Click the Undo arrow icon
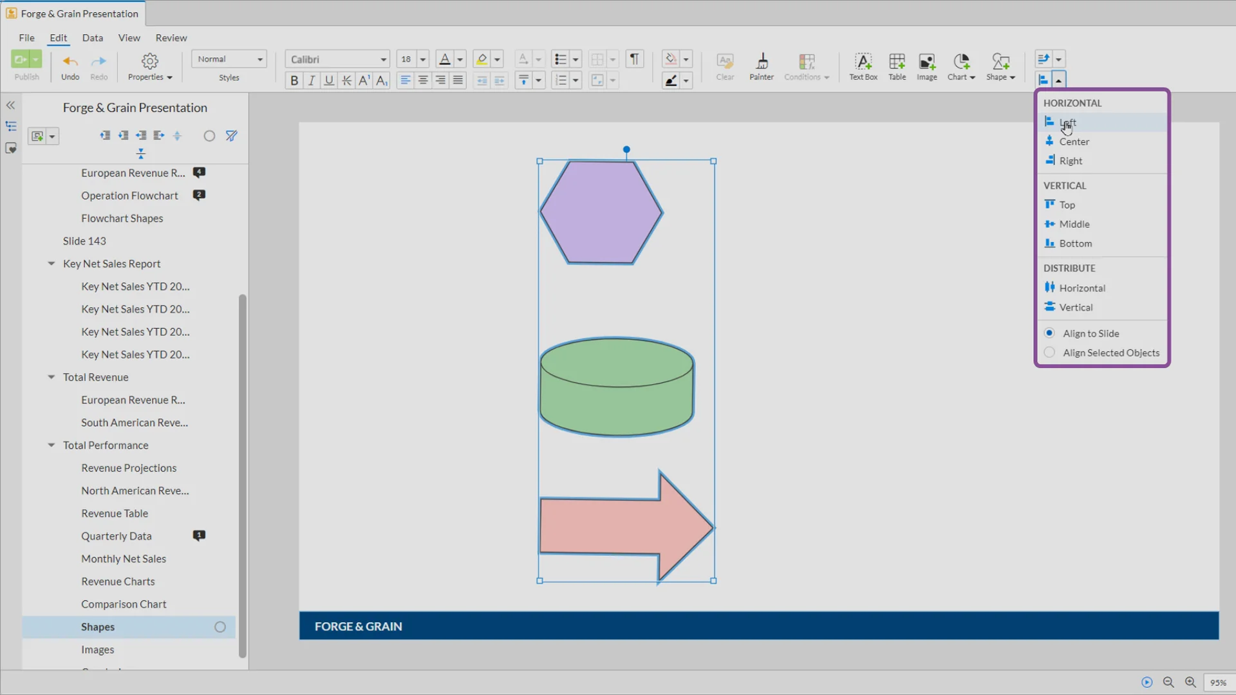 (x=70, y=62)
